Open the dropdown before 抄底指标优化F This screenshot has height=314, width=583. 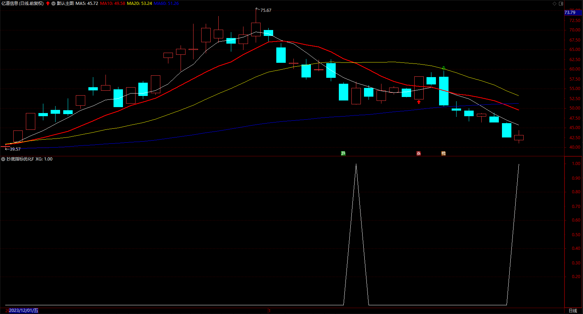tap(3, 159)
